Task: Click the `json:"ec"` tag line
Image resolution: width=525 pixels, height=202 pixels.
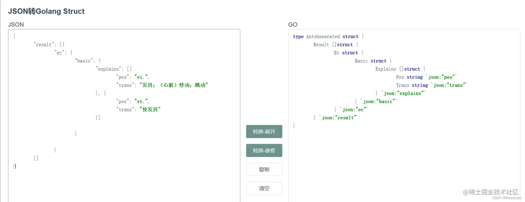Action: (x=351, y=109)
